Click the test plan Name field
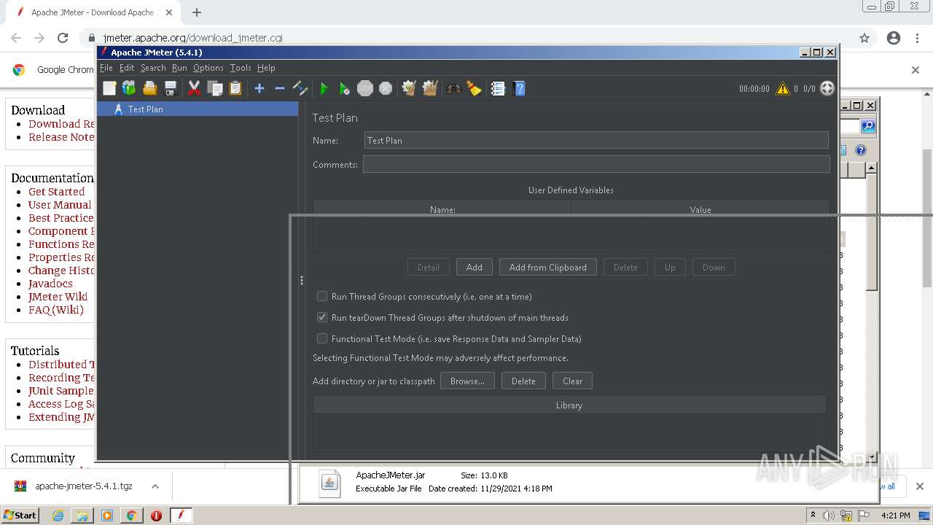This screenshot has height=525, width=933. point(596,141)
